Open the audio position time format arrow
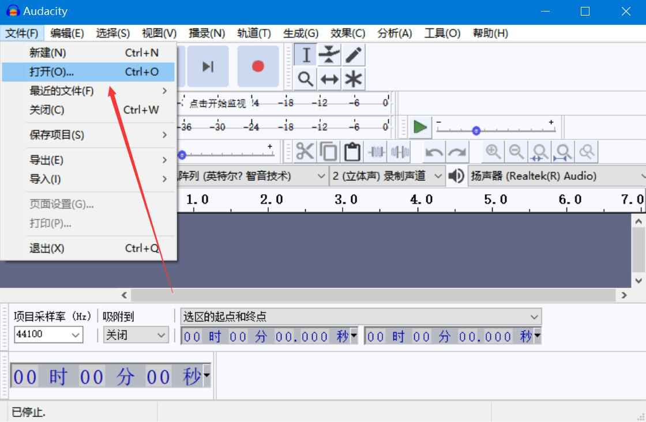The height and width of the screenshot is (422, 646). [x=206, y=375]
